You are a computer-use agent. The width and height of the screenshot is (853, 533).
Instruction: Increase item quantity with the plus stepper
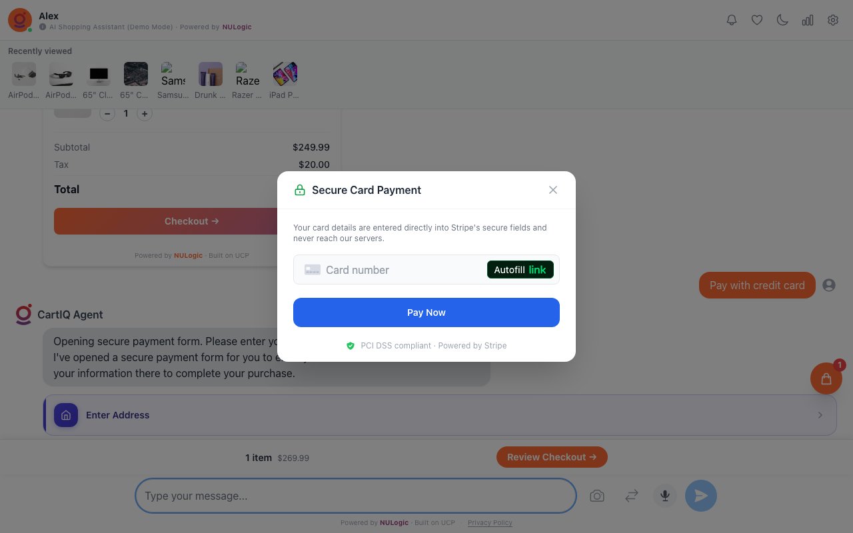pos(145,113)
